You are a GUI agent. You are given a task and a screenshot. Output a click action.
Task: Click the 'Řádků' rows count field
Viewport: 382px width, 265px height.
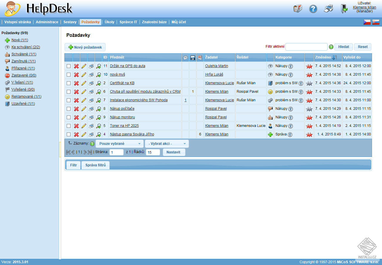(153, 152)
